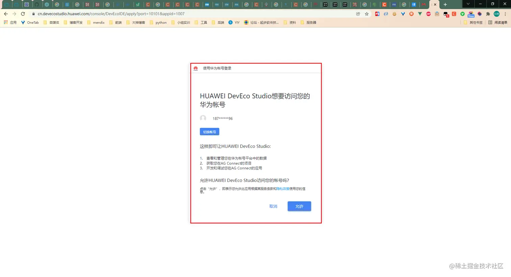The width and height of the screenshot is (511, 277).
Task: Open the python bookmark folder
Action: click(158, 22)
